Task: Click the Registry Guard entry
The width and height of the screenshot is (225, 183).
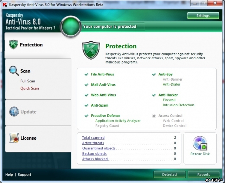Action: (107, 126)
